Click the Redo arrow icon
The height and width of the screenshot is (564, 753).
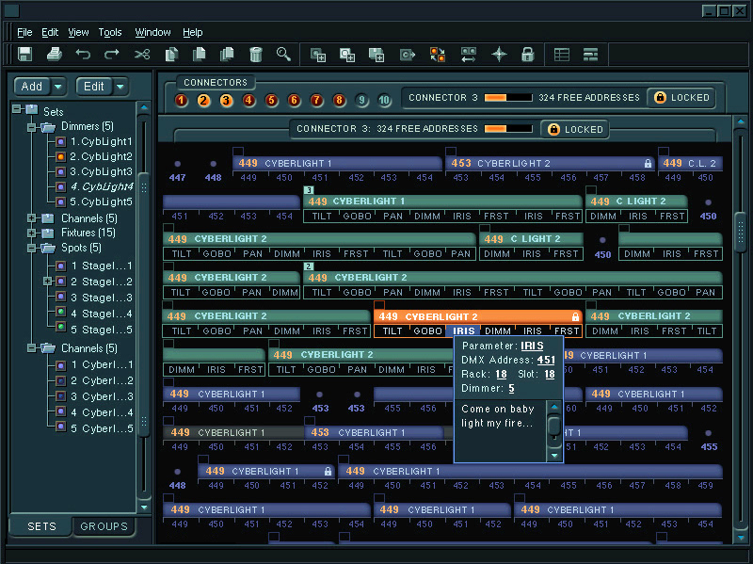[112, 55]
